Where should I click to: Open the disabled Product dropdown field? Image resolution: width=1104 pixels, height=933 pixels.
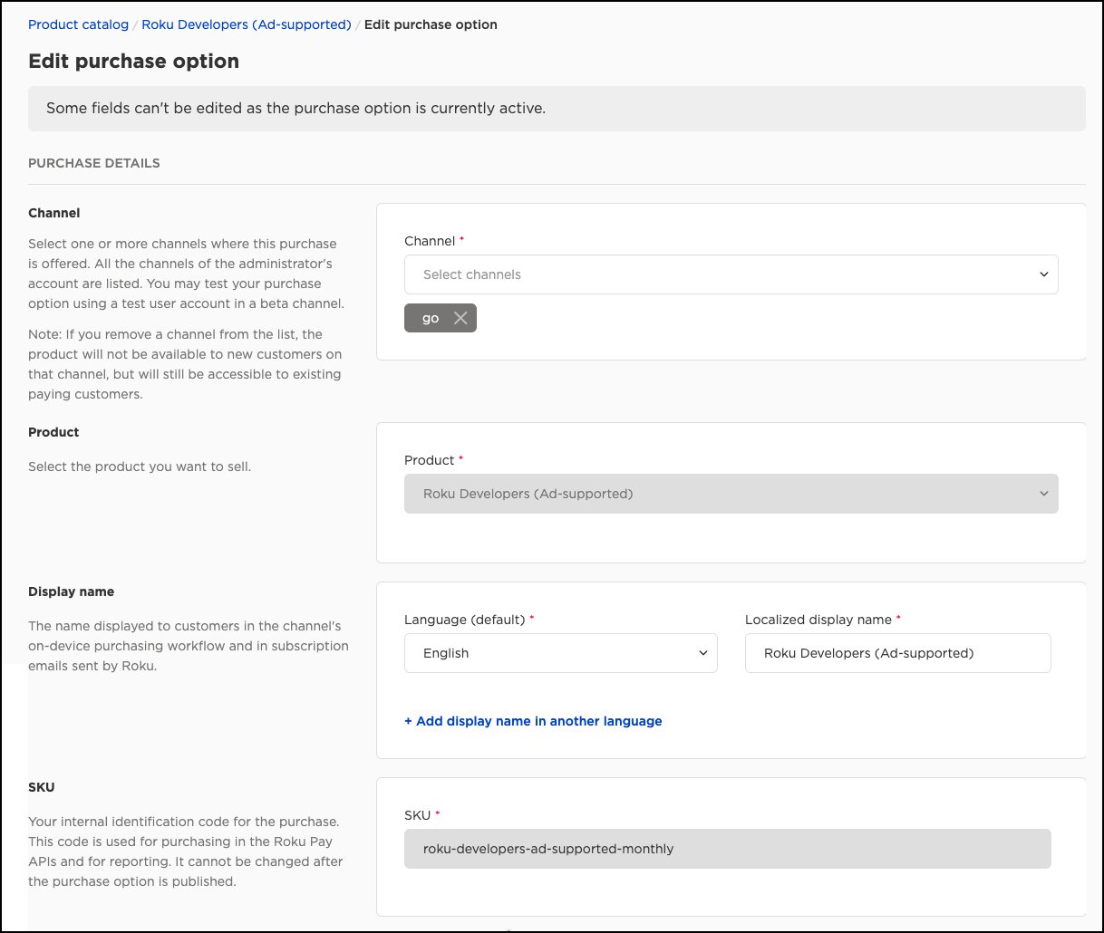tap(716, 494)
